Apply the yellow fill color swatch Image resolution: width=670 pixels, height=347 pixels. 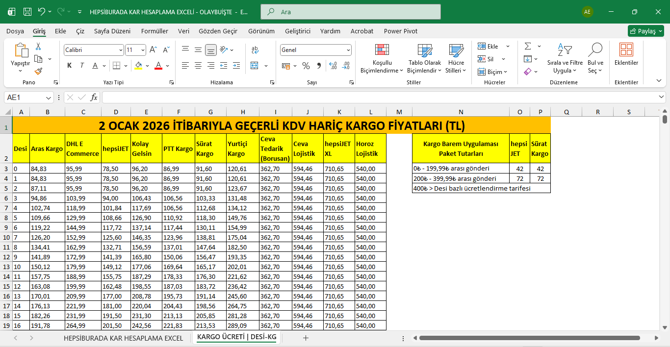click(138, 66)
